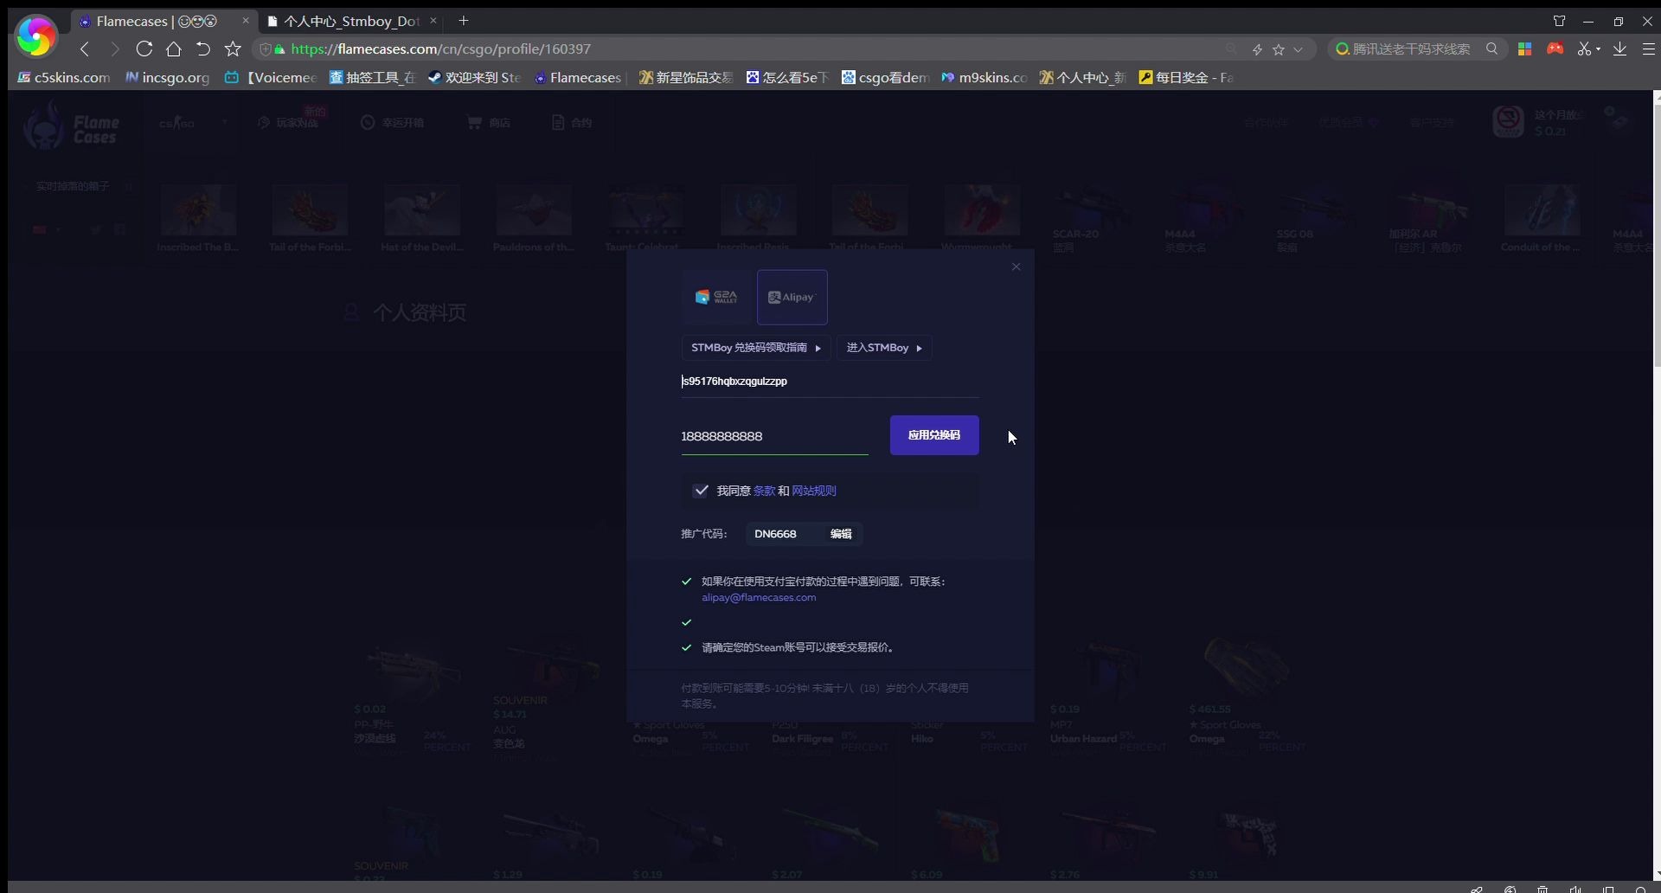Switch to the 个人中心_Stmboy tab

[350, 21]
